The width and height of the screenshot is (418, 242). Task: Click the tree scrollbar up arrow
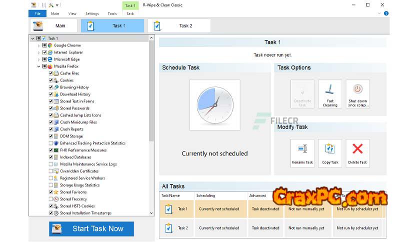click(151, 38)
